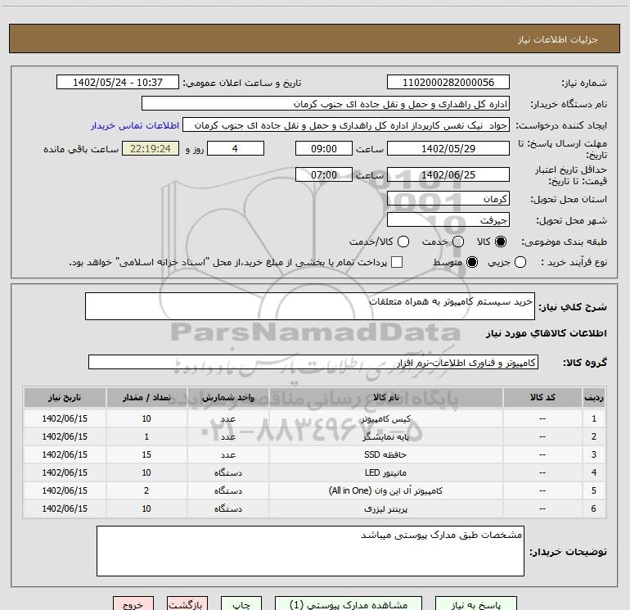This screenshot has height=610, width=630.
Task: Click the delivery city field جیرفت
Action: tap(448, 220)
